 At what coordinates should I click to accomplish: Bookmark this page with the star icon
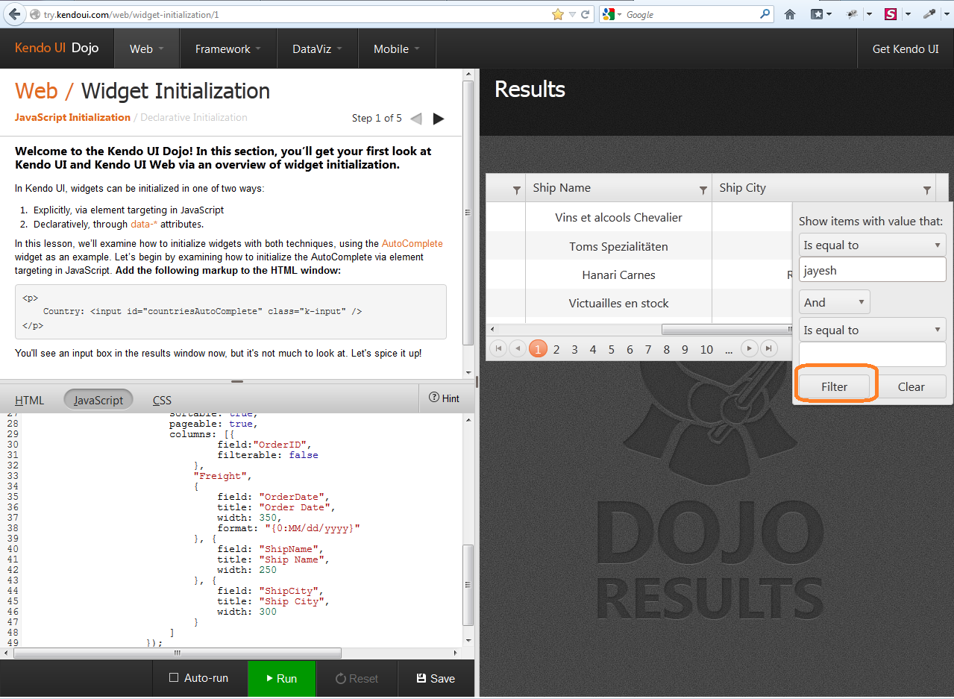click(x=557, y=14)
